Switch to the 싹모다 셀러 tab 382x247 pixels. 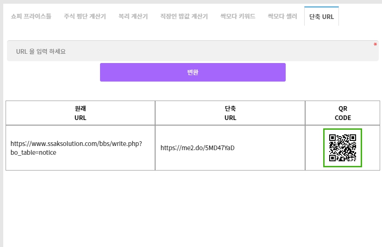click(x=282, y=16)
